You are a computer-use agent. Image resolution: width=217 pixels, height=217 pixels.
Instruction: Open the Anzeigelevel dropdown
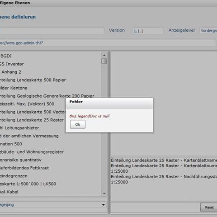click(208, 31)
